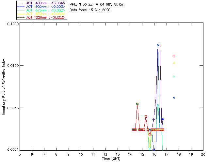Click the PML station location text
This screenshot has height=167, width=209.
[97, 5]
